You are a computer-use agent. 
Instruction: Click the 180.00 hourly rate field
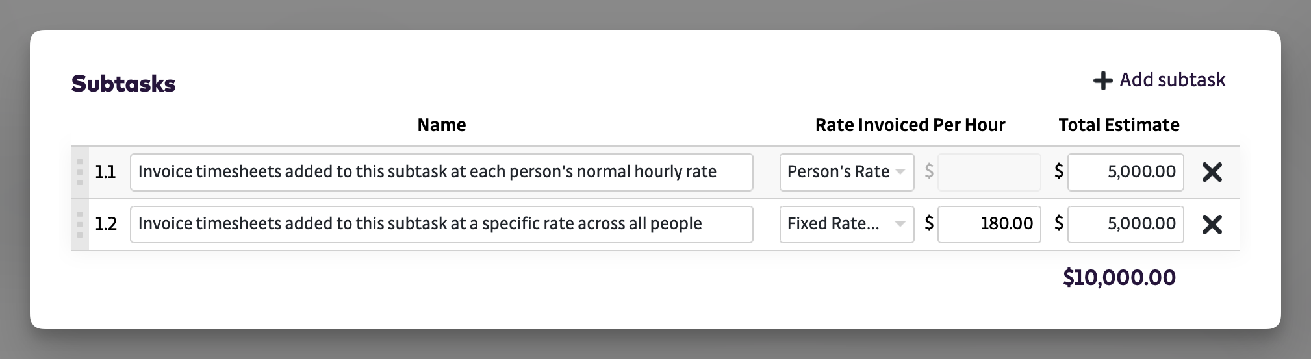coord(989,225)
